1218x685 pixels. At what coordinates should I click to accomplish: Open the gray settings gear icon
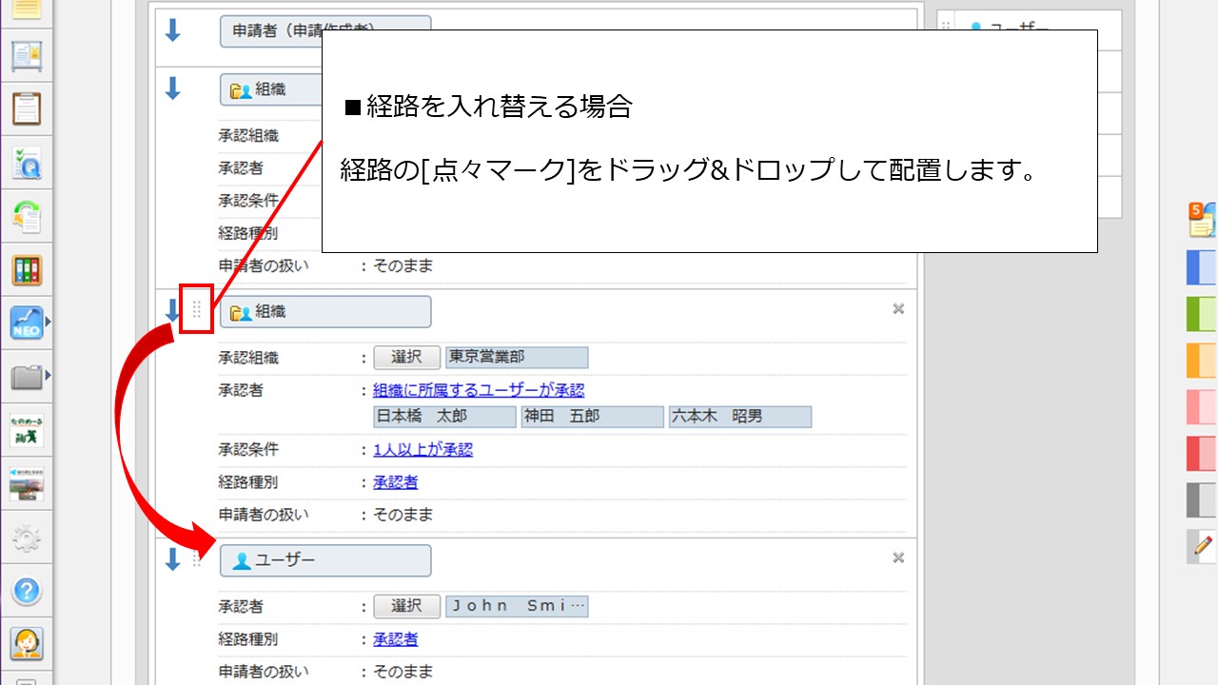point(27,539)
